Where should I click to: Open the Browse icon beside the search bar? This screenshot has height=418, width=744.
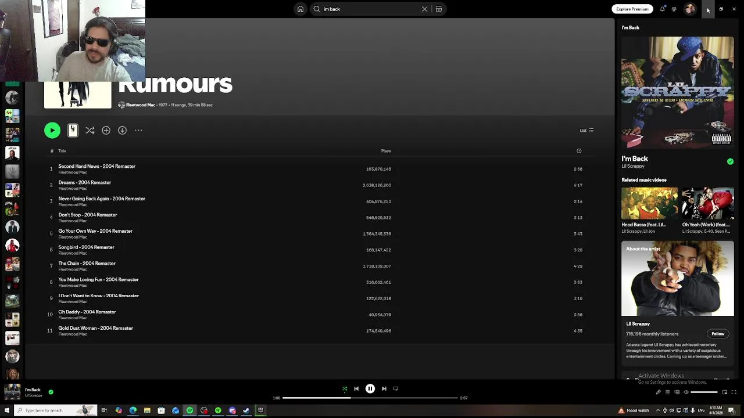[439, 9]
